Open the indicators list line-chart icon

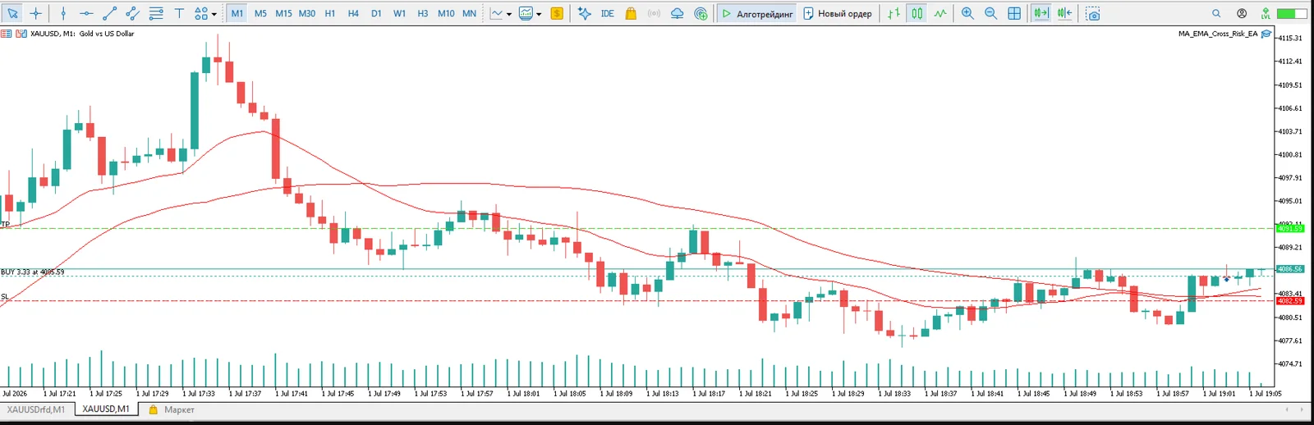[x=497, y=13]
